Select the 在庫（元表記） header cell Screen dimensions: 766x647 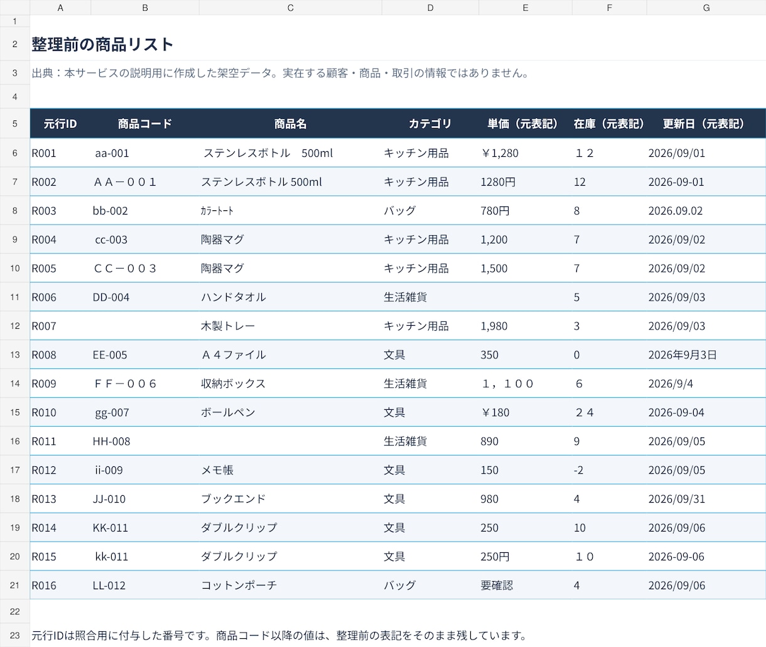tap(610, 124)
